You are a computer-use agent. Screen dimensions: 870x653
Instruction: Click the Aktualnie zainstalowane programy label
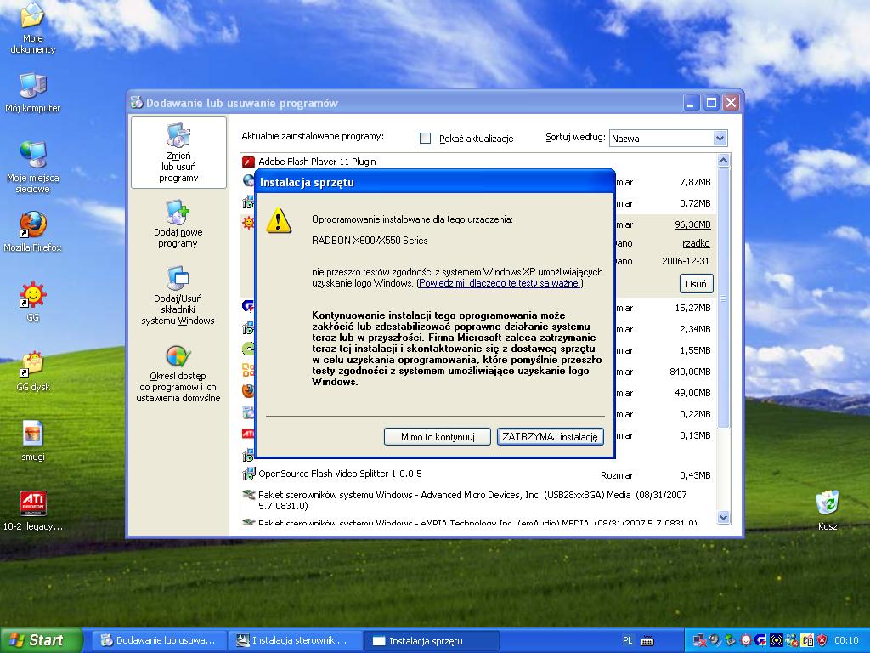pos(313,137)
